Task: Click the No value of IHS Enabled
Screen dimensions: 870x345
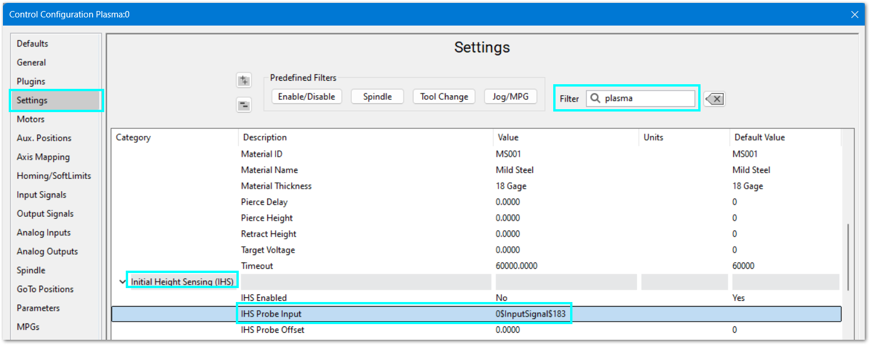Action: 501,298
